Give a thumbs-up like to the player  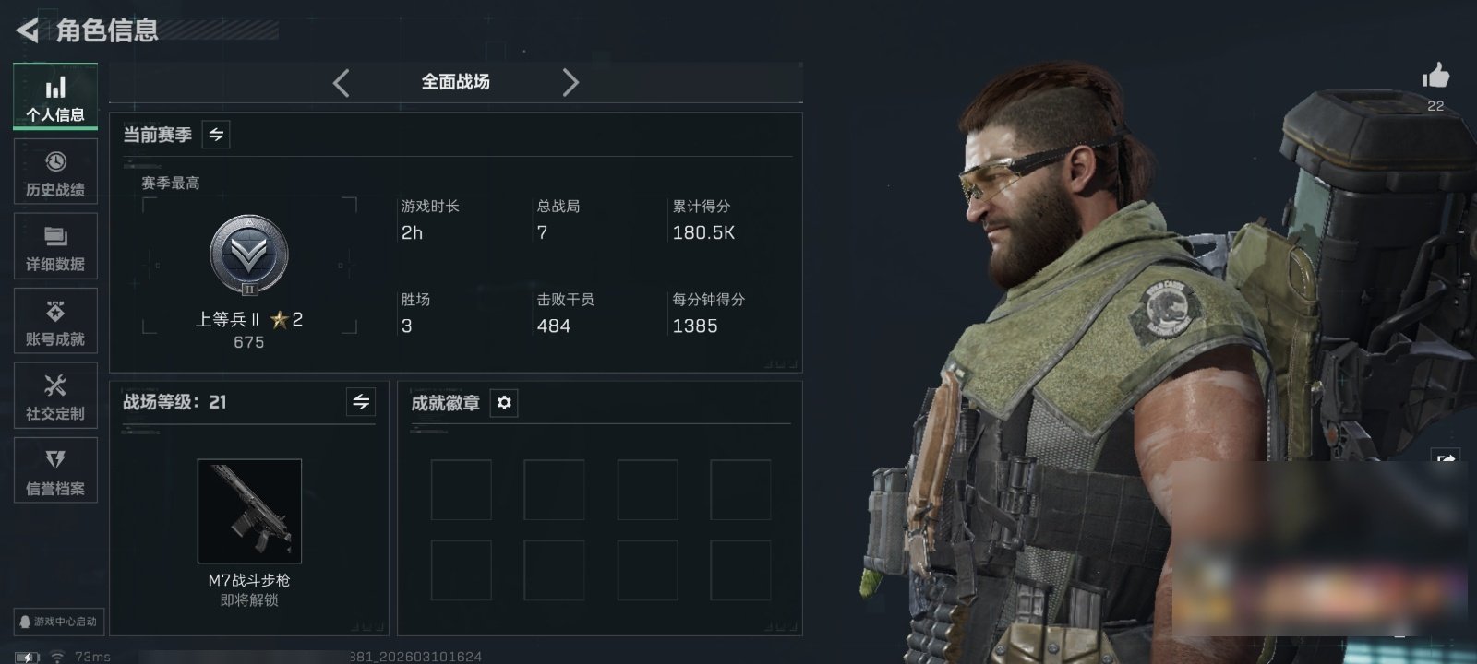point(1435,77)
